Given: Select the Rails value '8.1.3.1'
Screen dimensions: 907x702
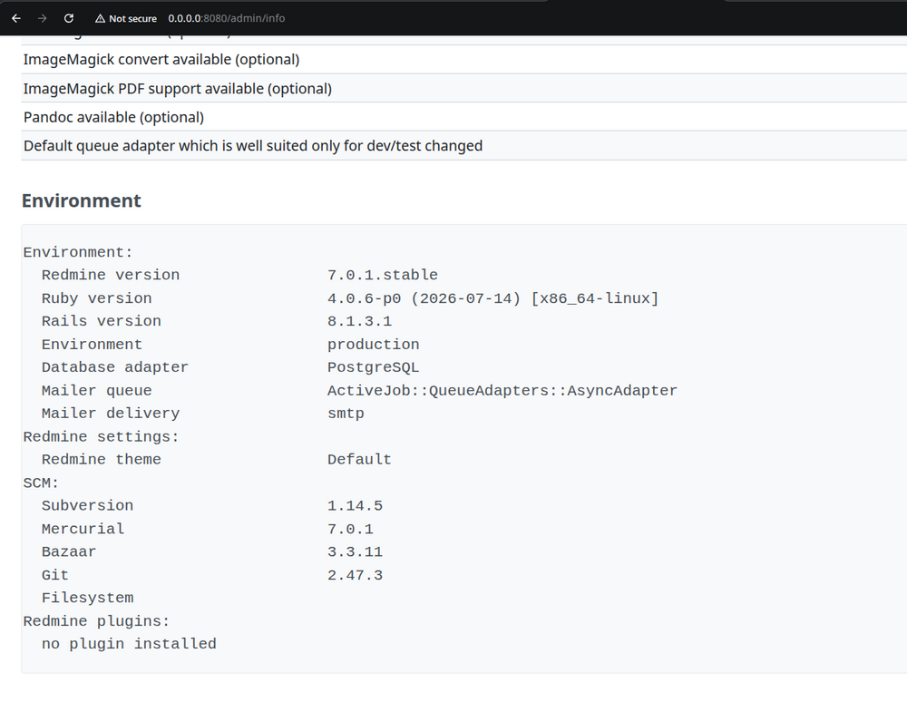Looking at the screenshot, I should (359, 321).
